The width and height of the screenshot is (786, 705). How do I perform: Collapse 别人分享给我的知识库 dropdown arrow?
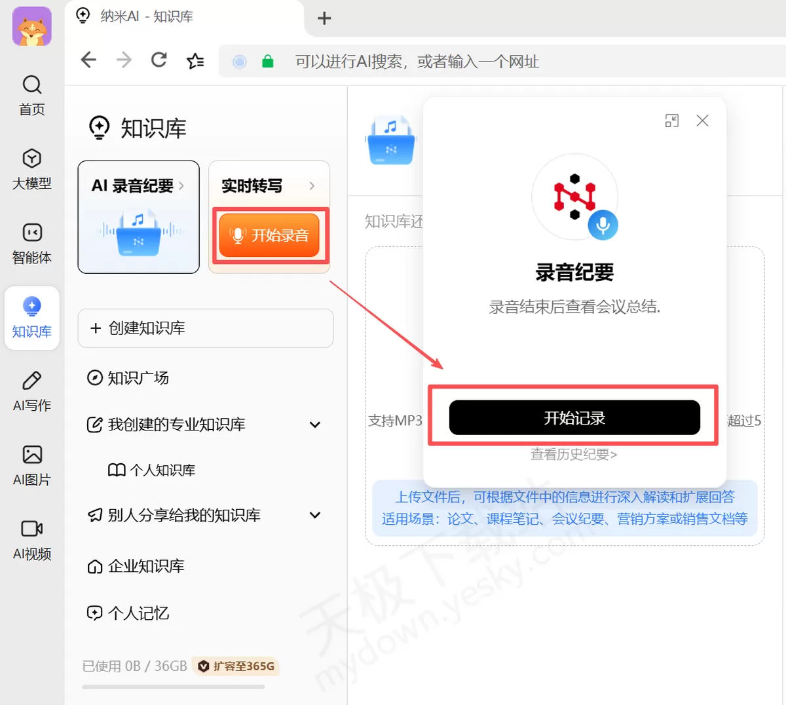click(315, 515)
